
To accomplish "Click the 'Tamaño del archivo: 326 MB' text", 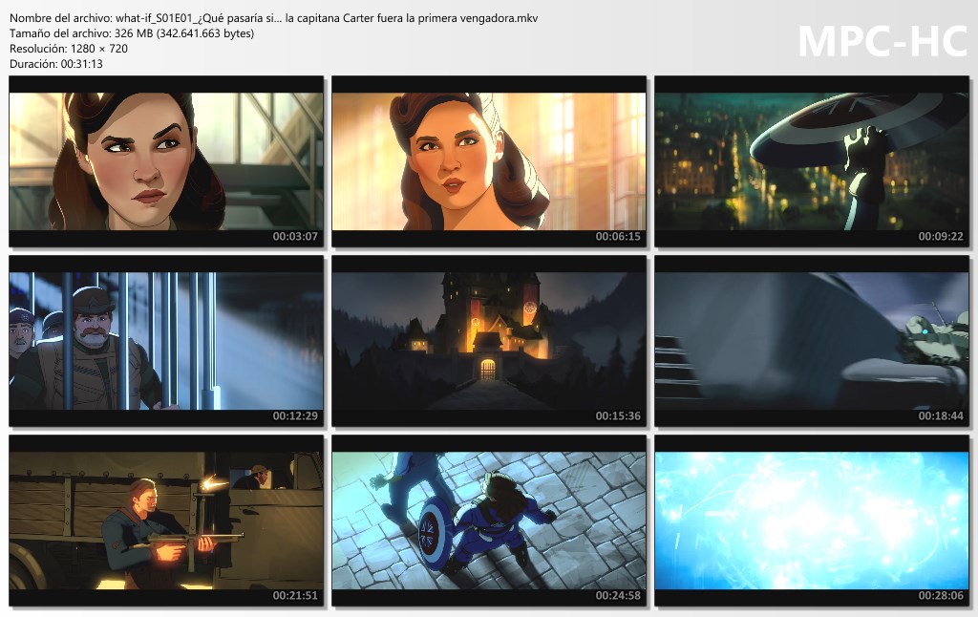I will point(132,33).
